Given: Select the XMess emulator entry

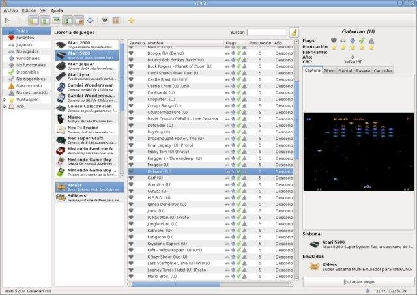Looking at the screenshot, I should tap(90, 187).
